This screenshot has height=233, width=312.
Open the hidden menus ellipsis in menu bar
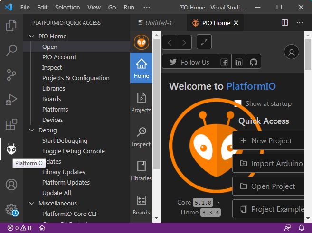point(147,8)
